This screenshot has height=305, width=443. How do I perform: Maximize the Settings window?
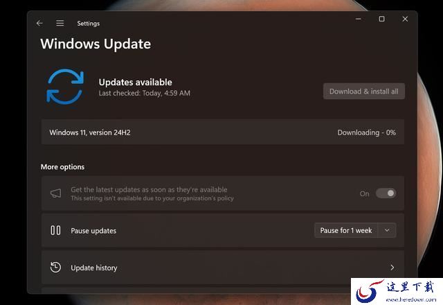click(x=381, y=19)
